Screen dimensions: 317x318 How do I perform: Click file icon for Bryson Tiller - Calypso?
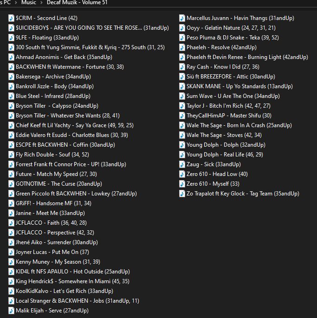(11, 106)
